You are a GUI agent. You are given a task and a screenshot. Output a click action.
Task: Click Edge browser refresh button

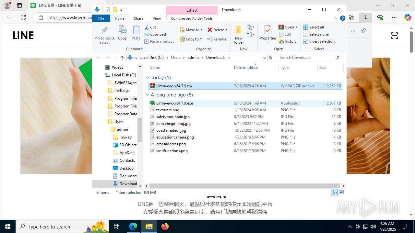pyautogui.click(x=23, y=17)
